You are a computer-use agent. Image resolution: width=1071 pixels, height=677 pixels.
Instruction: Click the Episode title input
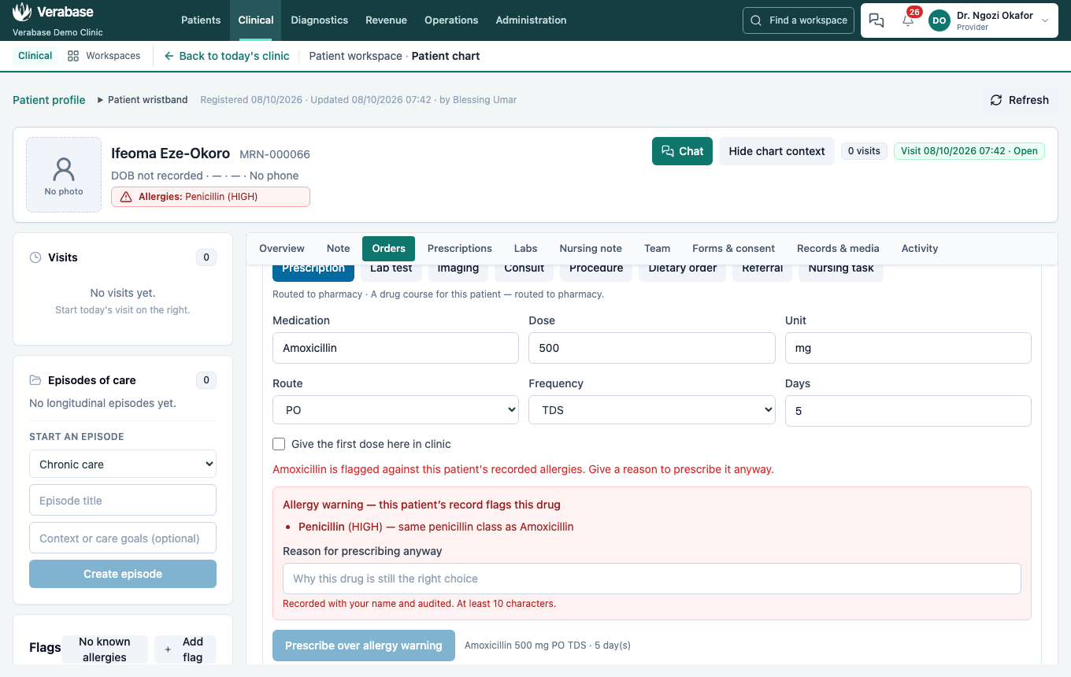click(x=123, y=501)
